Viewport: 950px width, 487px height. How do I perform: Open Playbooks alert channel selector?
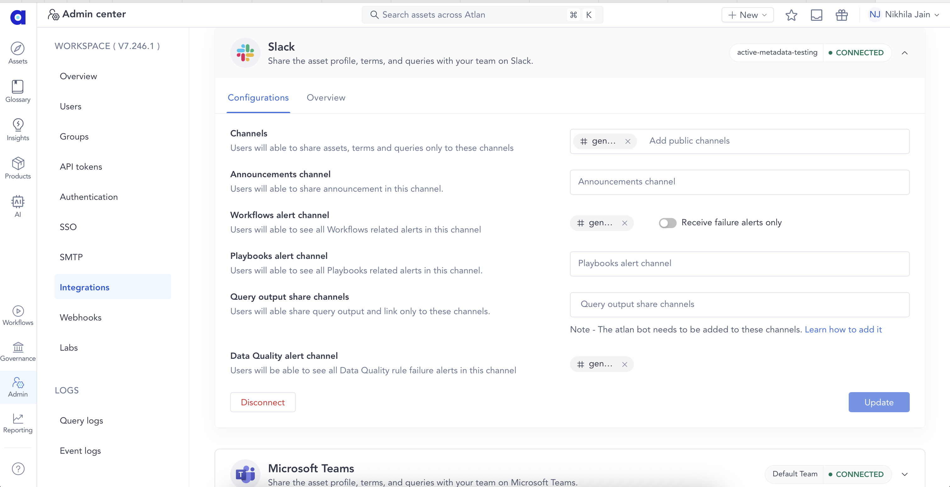pyautogui.click(x=740, y=264)
